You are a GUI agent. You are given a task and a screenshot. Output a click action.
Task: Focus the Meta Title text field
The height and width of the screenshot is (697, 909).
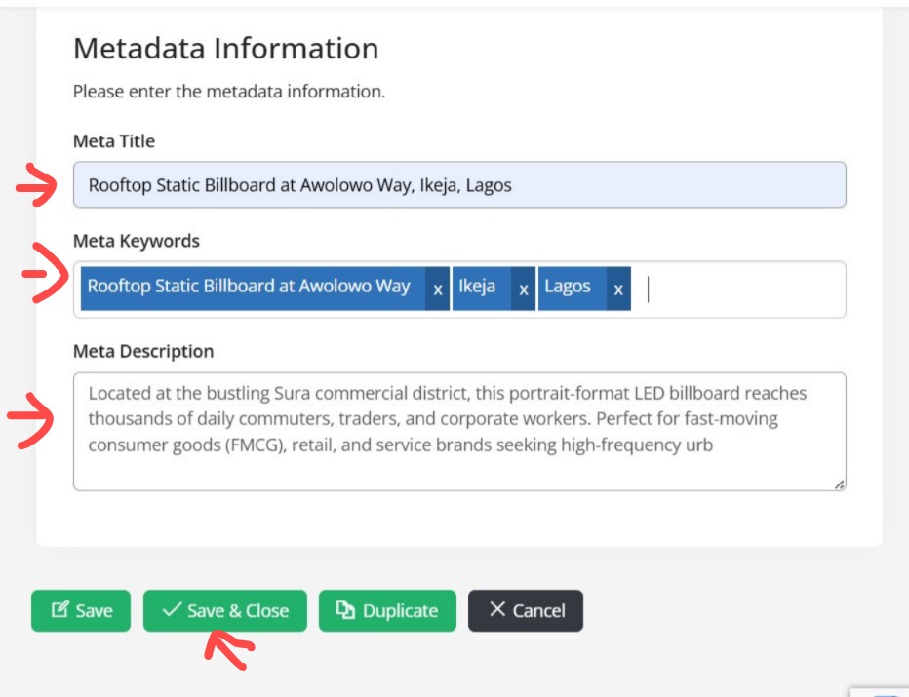(x=458, y=184)
